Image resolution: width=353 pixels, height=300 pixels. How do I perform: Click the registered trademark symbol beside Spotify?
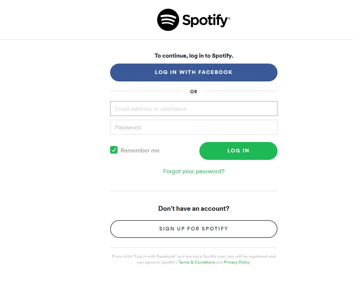pos(229,18)
